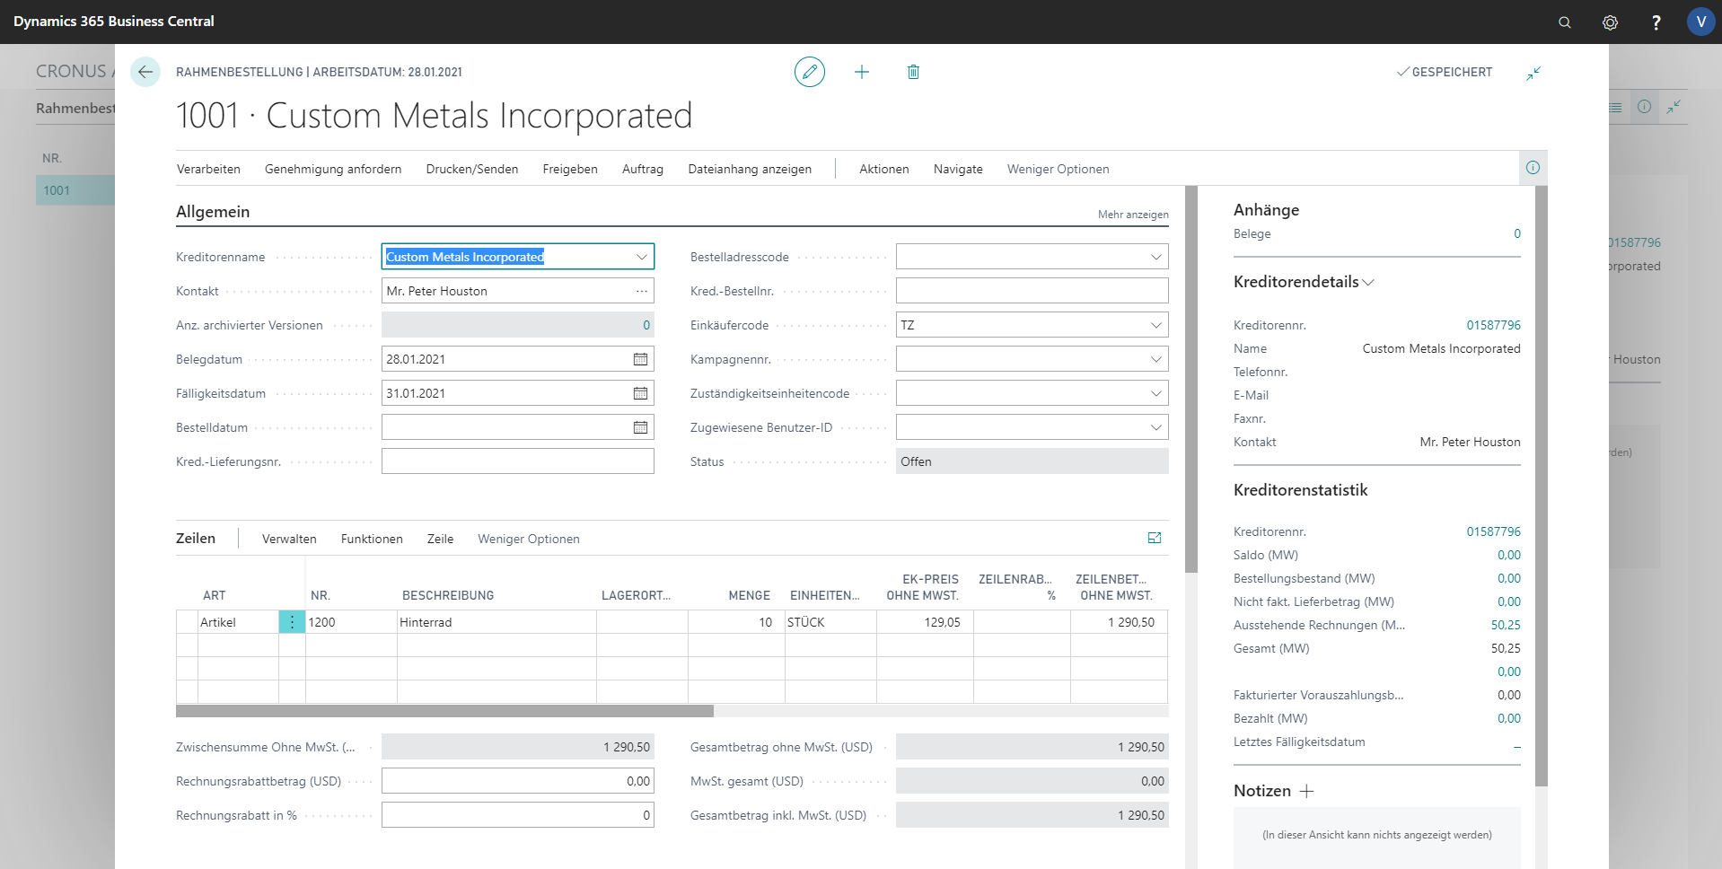This screenshot has height=869, width=1722.
Task: Open Genehmigung anfordern menu
Action: [x=333, y=169]
